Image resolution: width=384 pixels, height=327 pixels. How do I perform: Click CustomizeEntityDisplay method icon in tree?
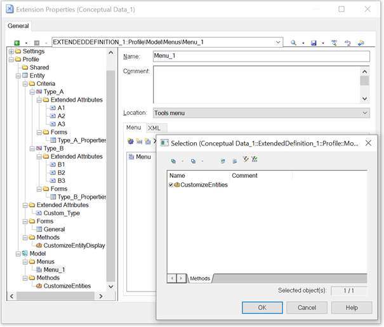point(39,246)
